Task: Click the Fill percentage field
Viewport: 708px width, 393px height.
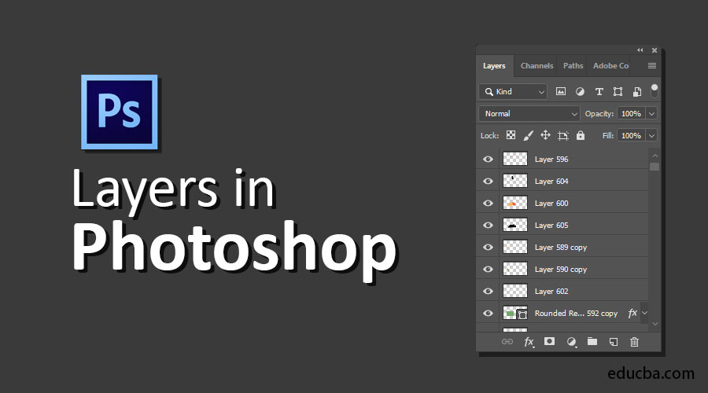Action: click(630, 135)
